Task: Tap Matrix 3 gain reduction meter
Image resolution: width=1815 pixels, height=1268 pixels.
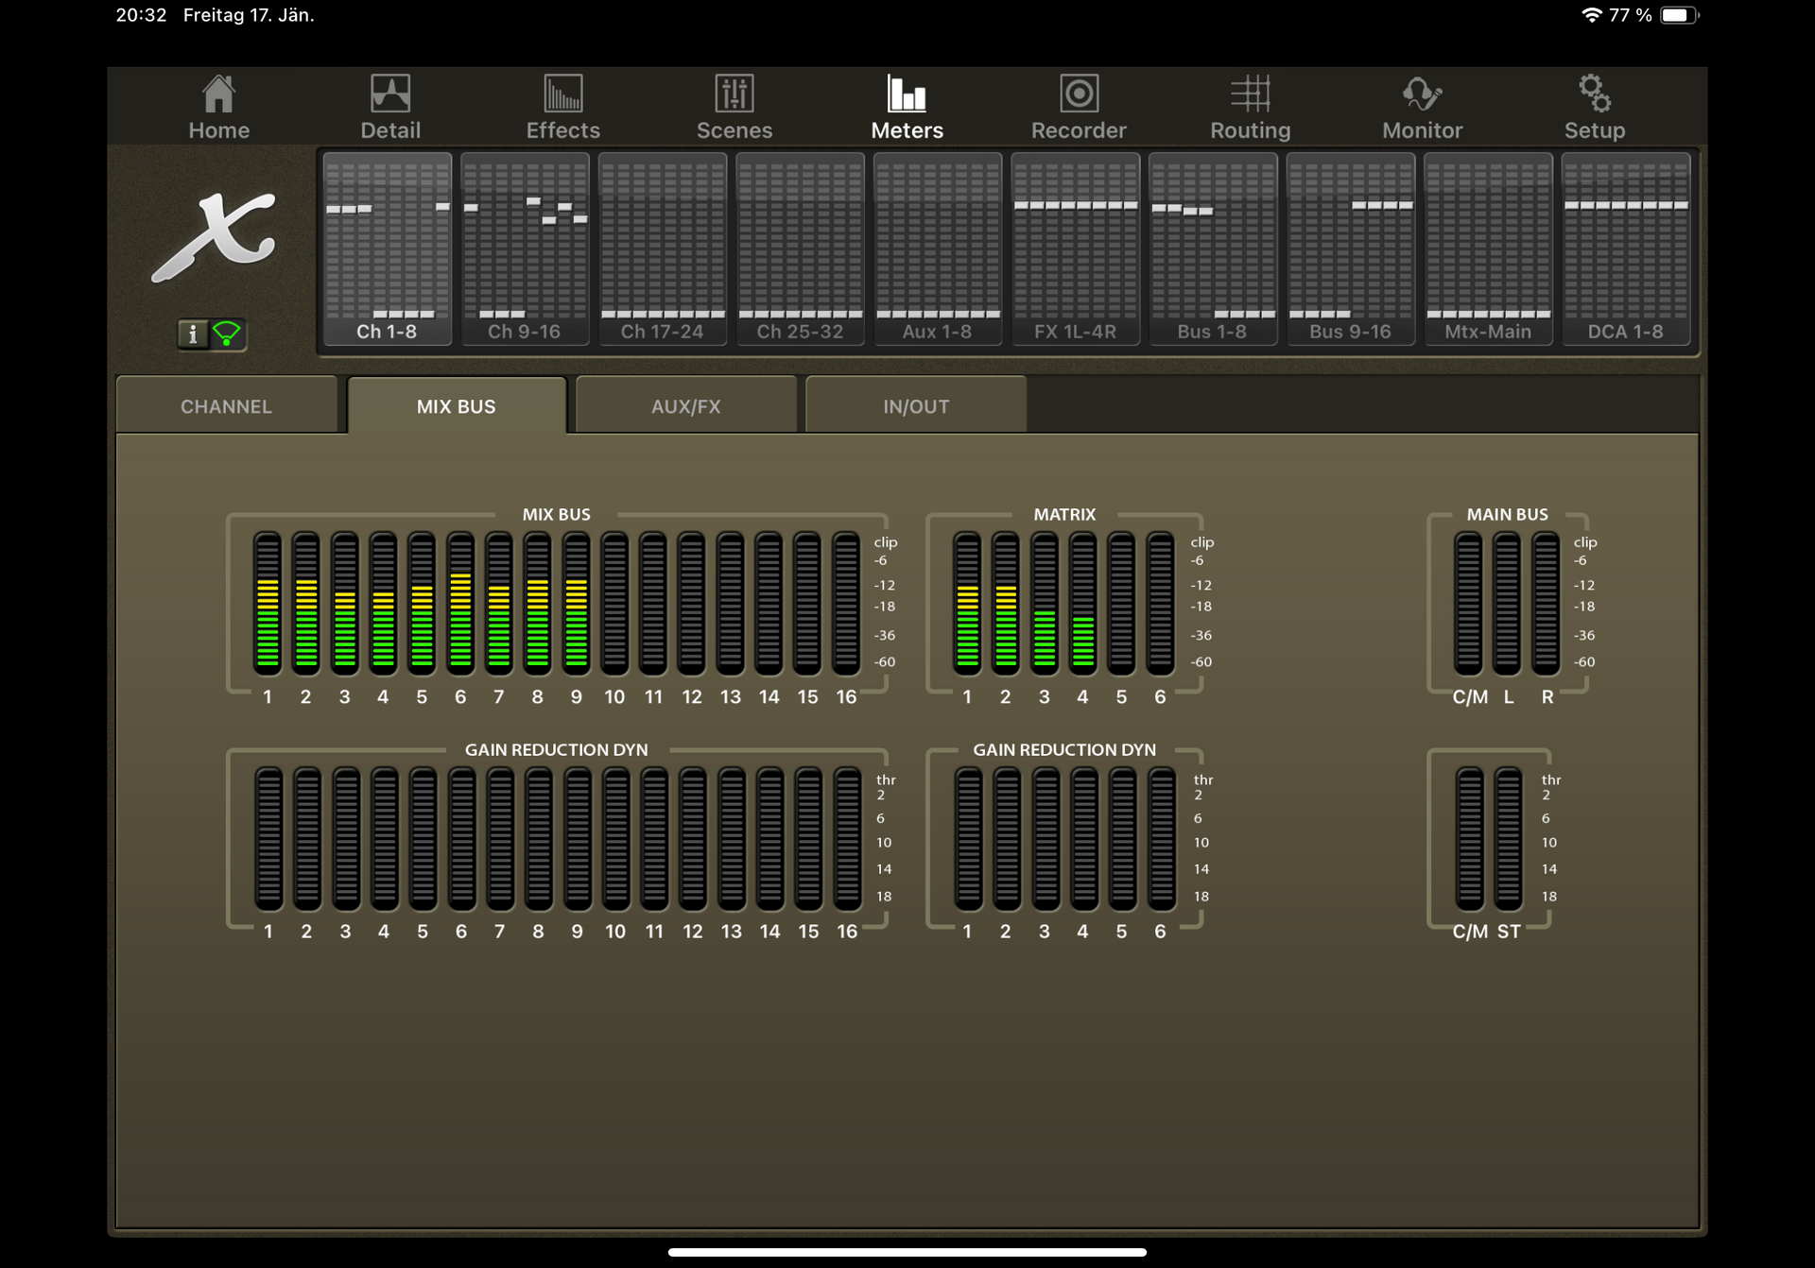Action: [x=1046, y=838]
